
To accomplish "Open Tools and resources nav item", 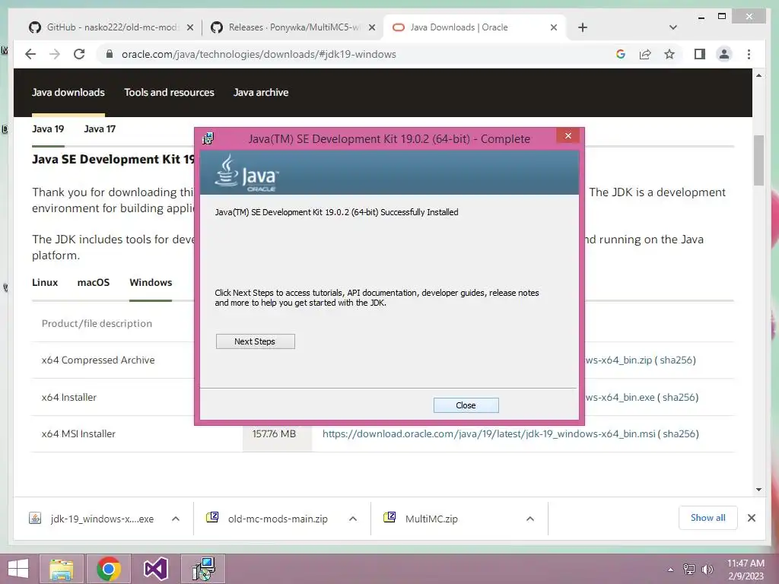I will coord(169,92).
